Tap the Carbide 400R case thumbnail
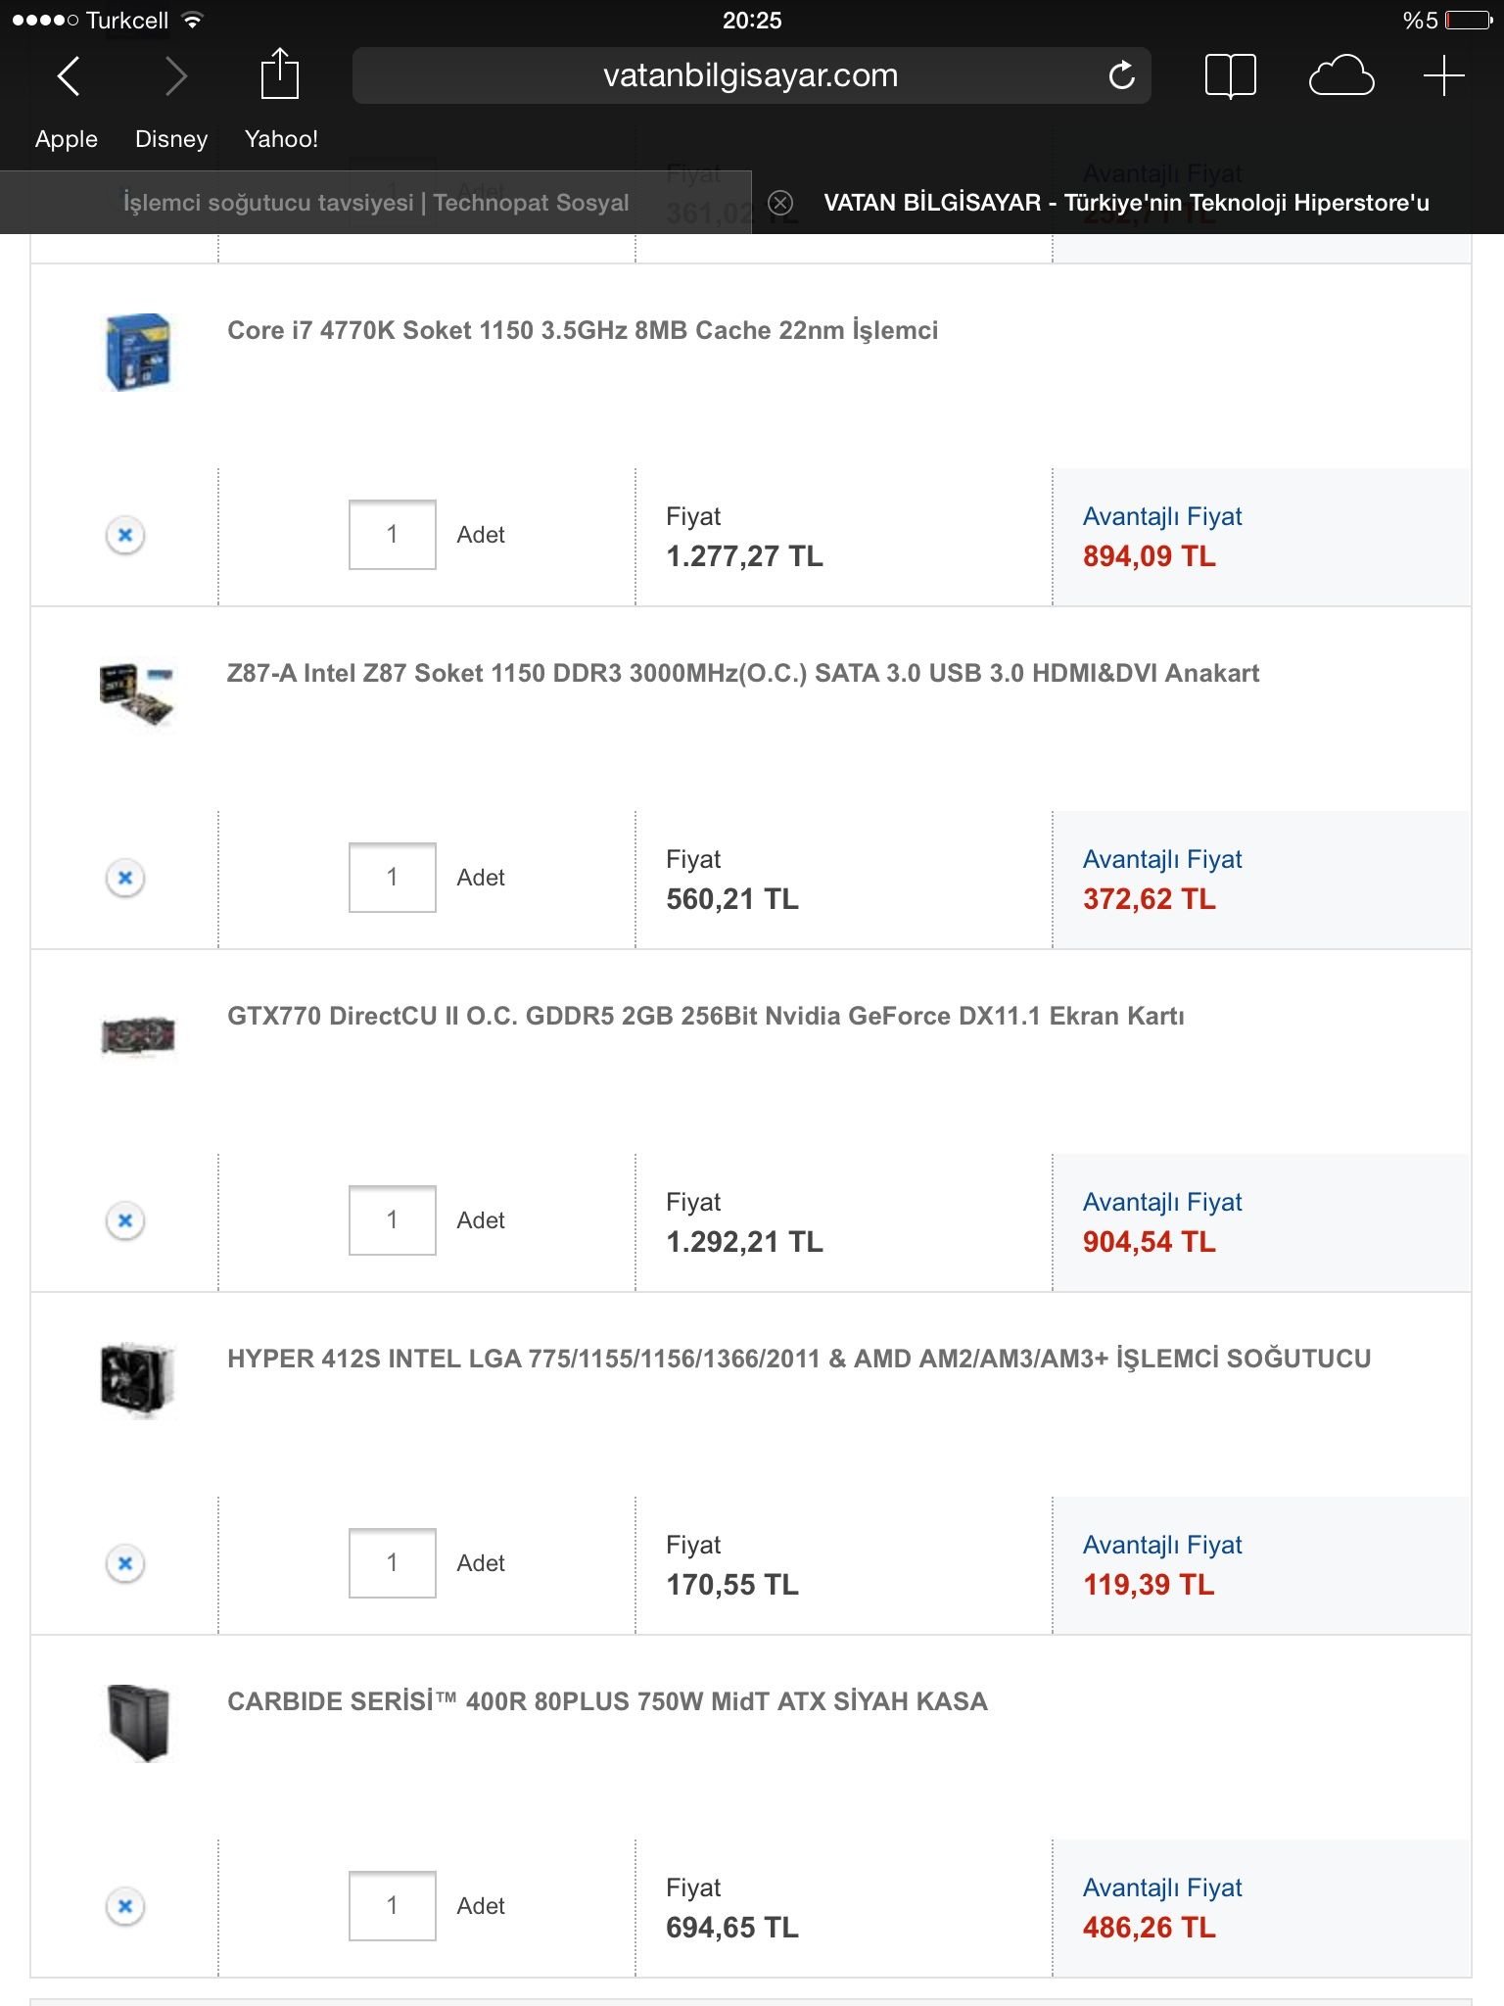 (137, 1723)
